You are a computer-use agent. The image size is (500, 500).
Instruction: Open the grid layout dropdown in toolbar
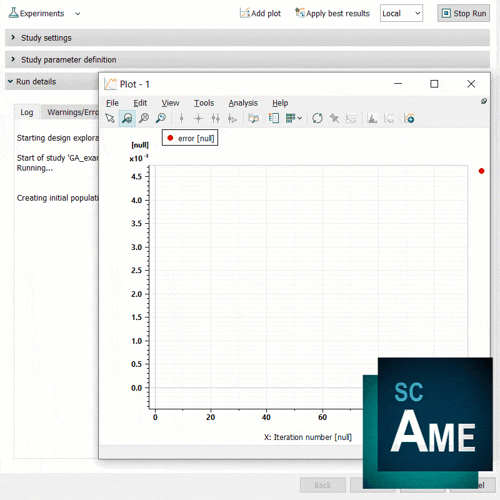coord(294,118)
